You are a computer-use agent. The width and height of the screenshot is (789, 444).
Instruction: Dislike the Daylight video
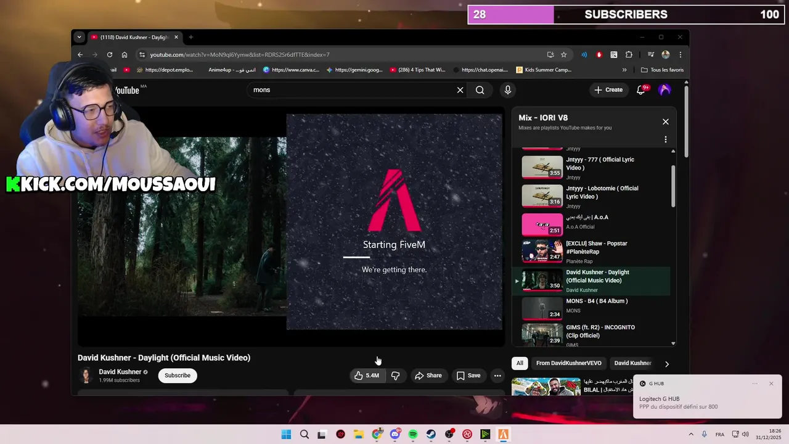(x=396, y=376)
